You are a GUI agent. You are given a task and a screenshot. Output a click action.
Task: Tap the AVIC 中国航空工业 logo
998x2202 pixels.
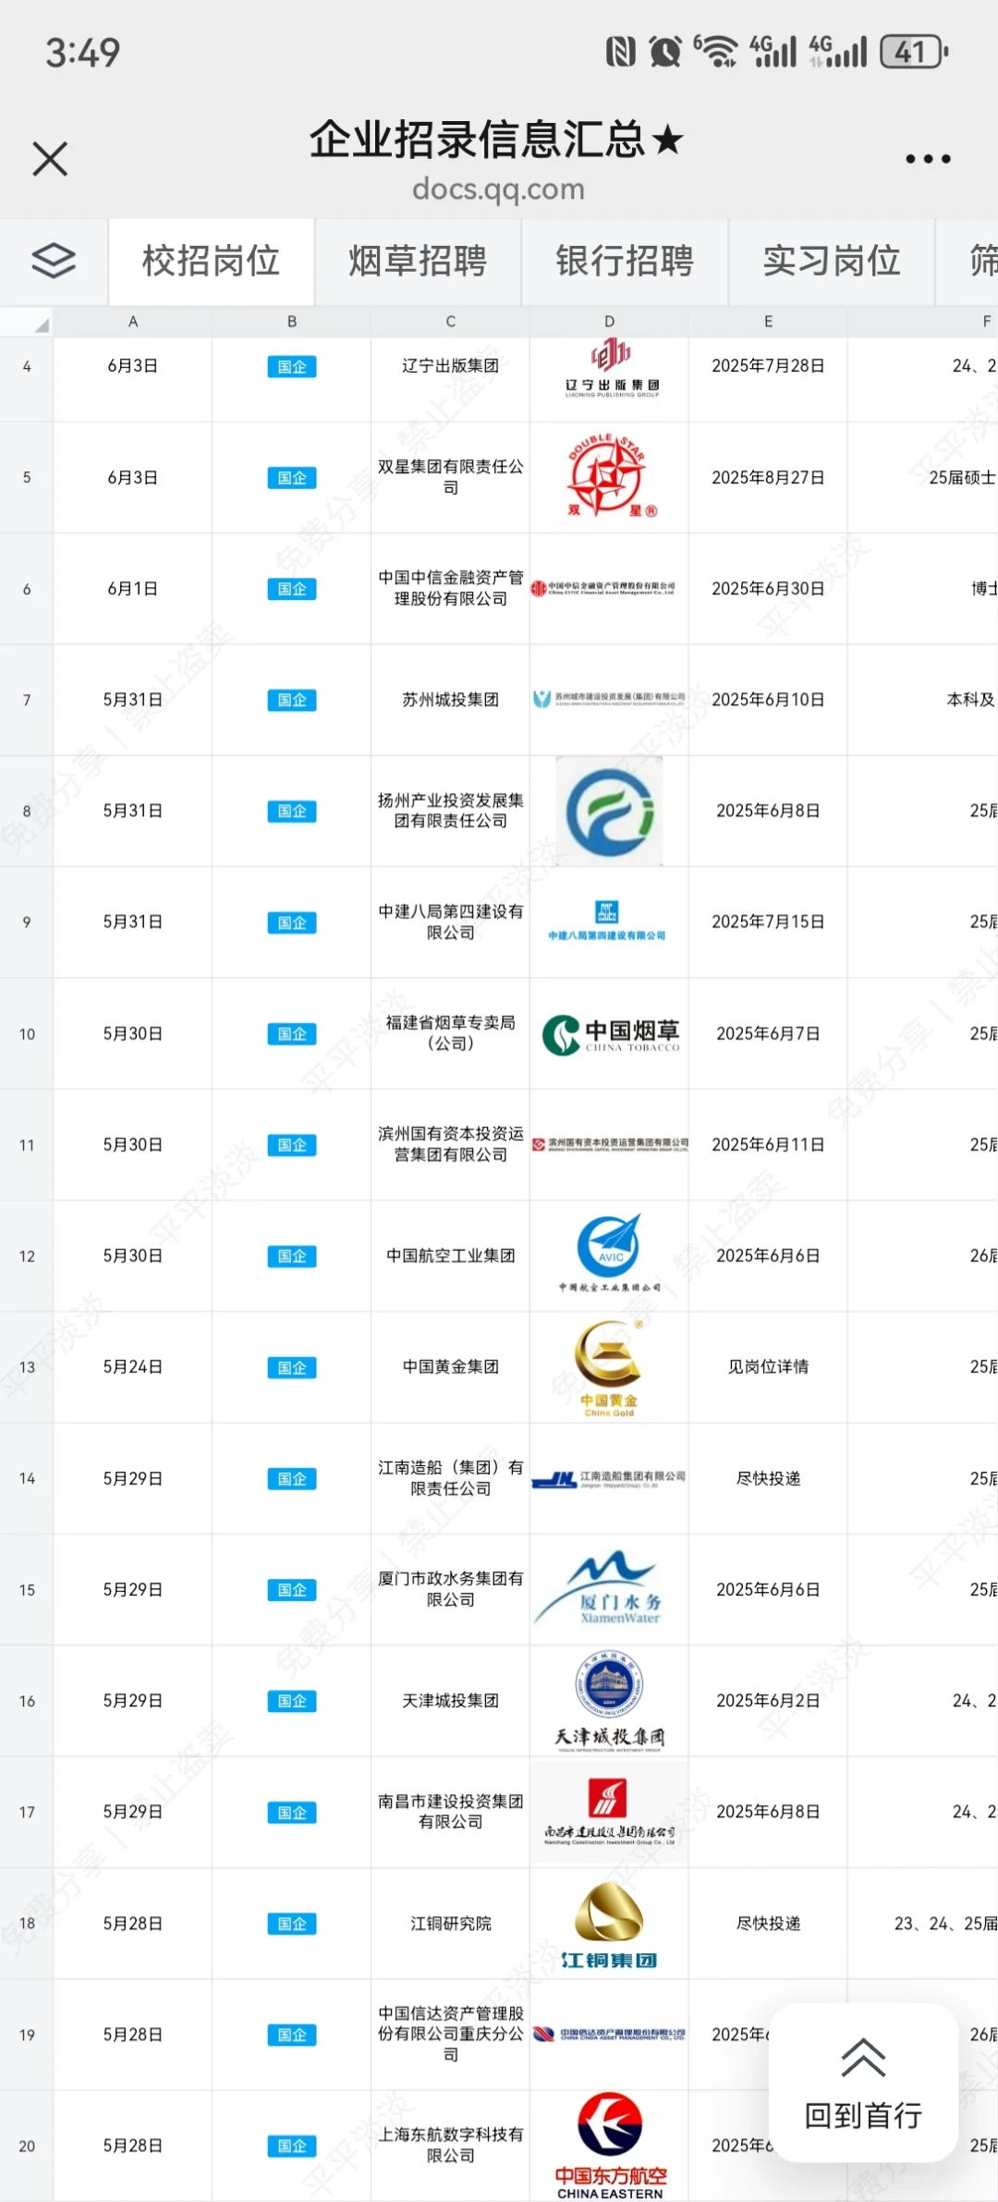coord(610,1254)
